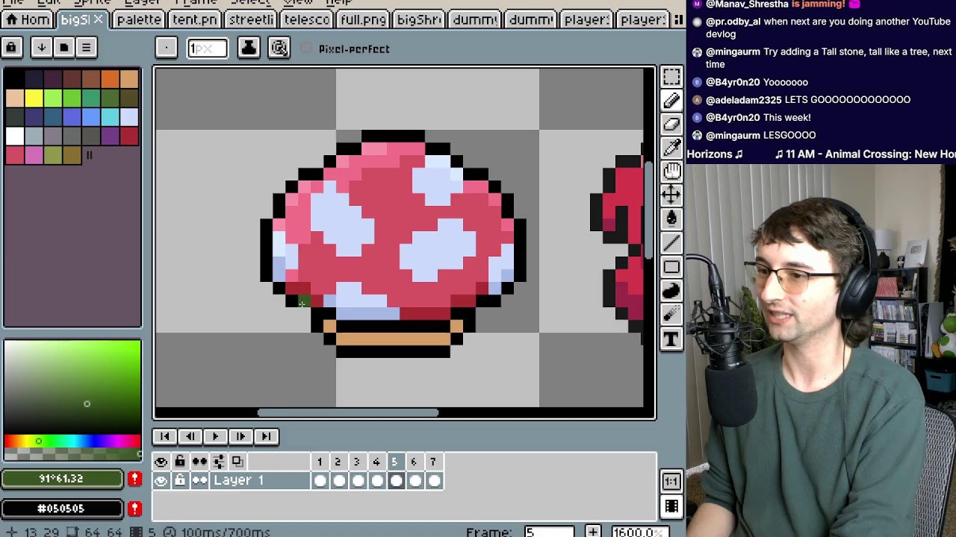Toggle the timeline film strip button
956x537 pixels.
[x=671, y=507]
